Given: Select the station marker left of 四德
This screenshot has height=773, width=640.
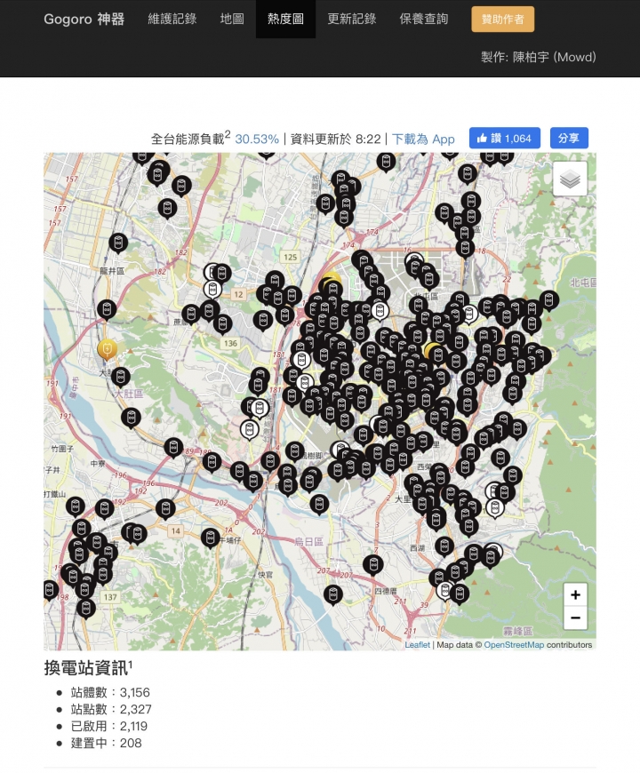Looking at the screenshot, I should (333, 594).
